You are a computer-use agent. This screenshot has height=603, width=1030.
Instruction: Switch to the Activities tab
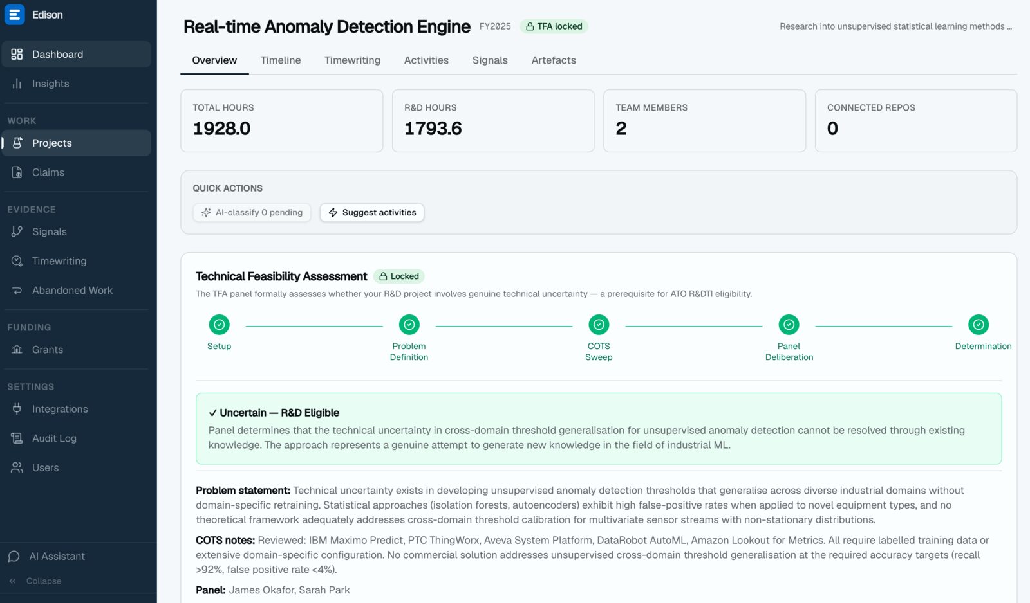click(x=426, y=60)
